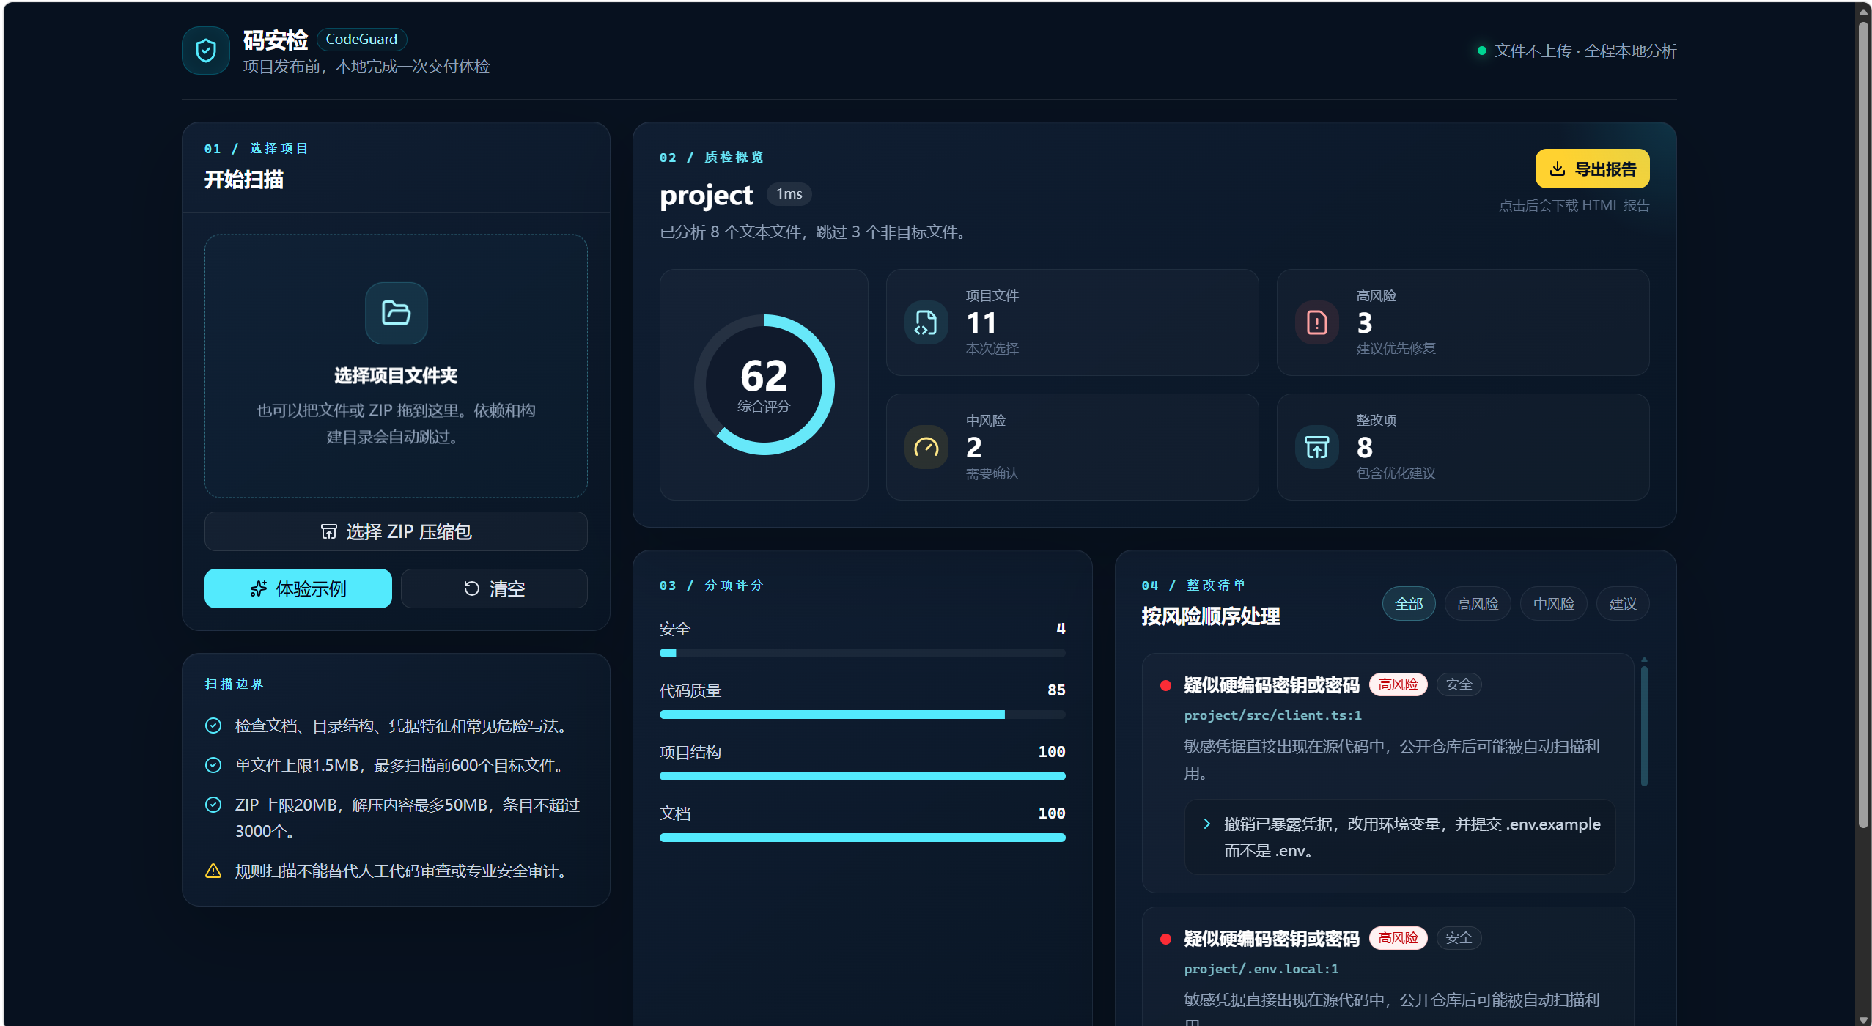Click the project/src/client.ts:1 file path

click(x=1272, y=715)
